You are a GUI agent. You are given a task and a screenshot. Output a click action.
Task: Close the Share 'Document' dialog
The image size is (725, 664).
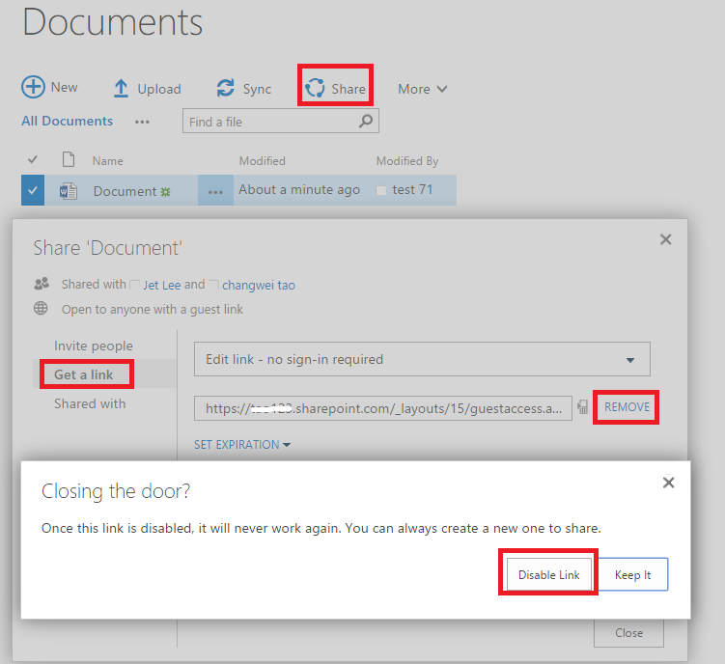click(x=665, y=239)
